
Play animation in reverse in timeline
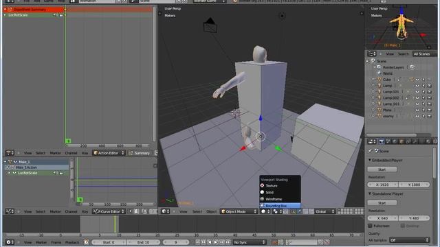[x=210, y=242]
